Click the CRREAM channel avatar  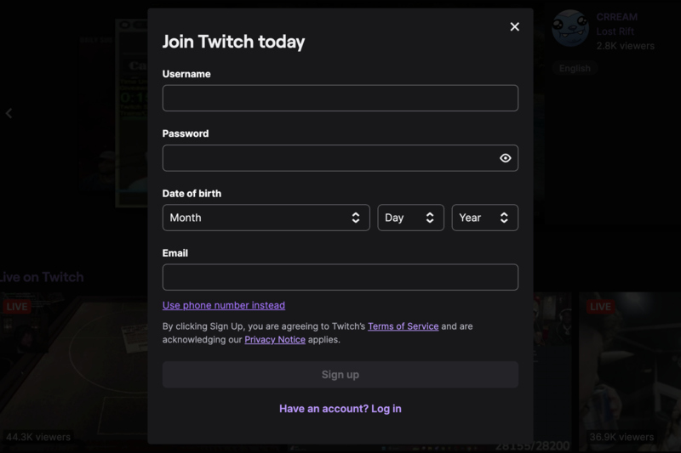569,29
